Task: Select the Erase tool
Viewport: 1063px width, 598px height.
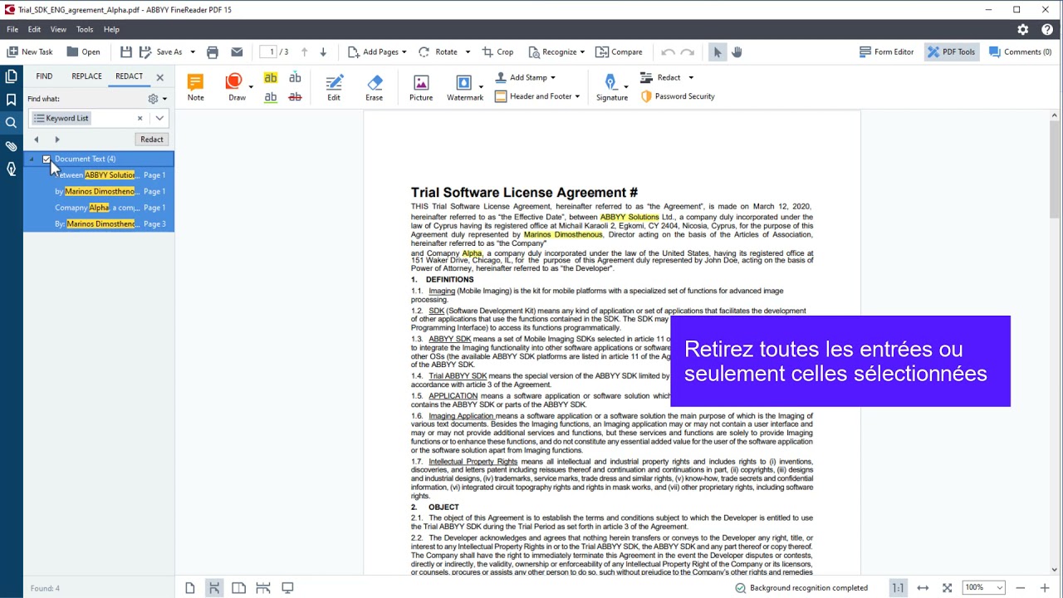Action: pyautogui.click(x=375, y=87)
